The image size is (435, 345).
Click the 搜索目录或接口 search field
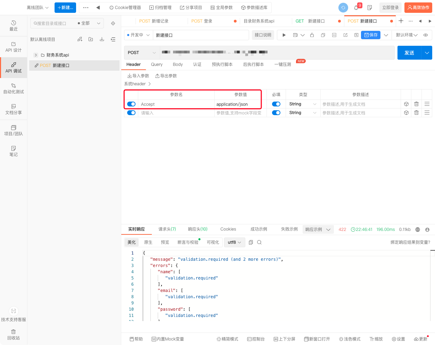(x=52, y=23)
